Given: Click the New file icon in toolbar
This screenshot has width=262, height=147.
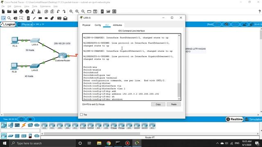Looking at the screenshot, I should click(x=3, y=11).
